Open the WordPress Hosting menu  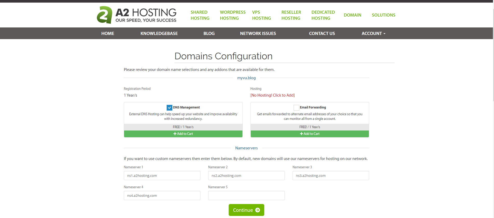coord(232,15)
